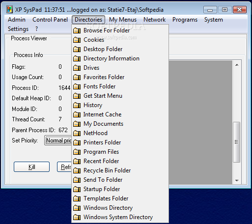252x224 pixels.
Task: Select Recycle Bin Folder entry
Action: tap(120, 170)
